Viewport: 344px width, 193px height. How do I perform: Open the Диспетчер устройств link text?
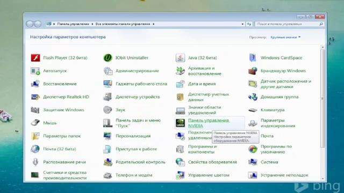tap(138, 97)
